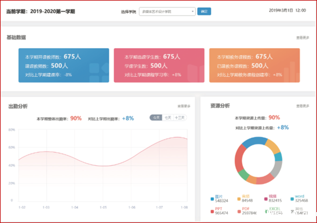Click 当前学期 2019-2020第一学期 heading

click(x=41, y=11)
